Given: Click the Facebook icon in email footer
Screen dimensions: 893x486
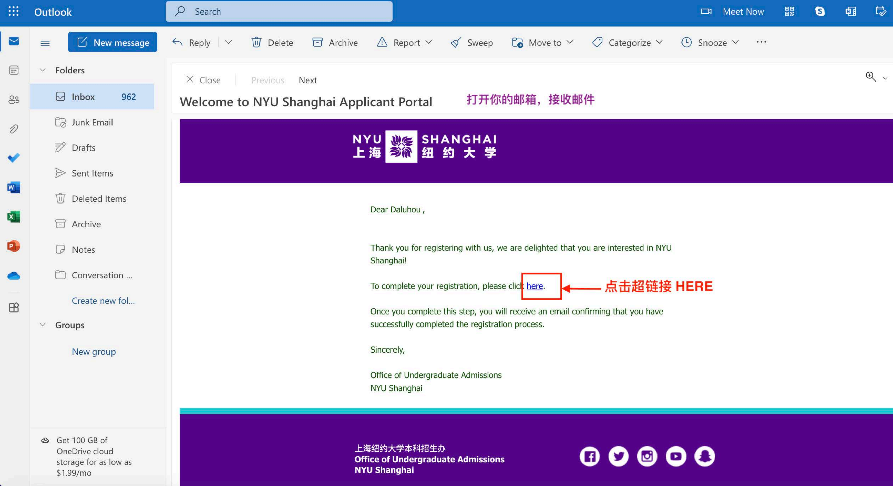Looking at the screenshot, I should (590, 456).
